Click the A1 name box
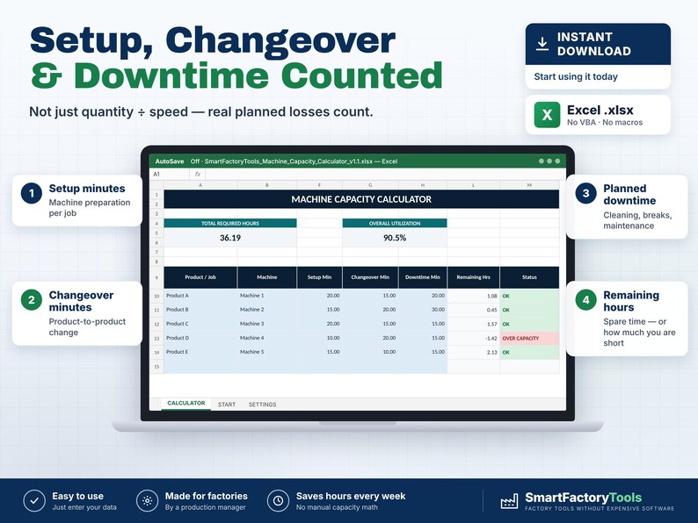698x523 pixels. point(169,174)
